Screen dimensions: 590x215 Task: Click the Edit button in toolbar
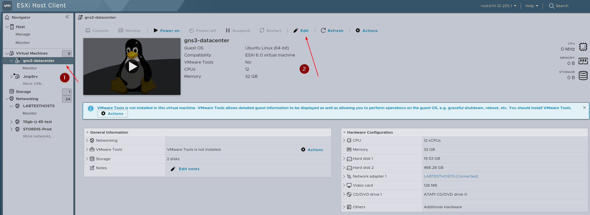click(x=301, y=31)
